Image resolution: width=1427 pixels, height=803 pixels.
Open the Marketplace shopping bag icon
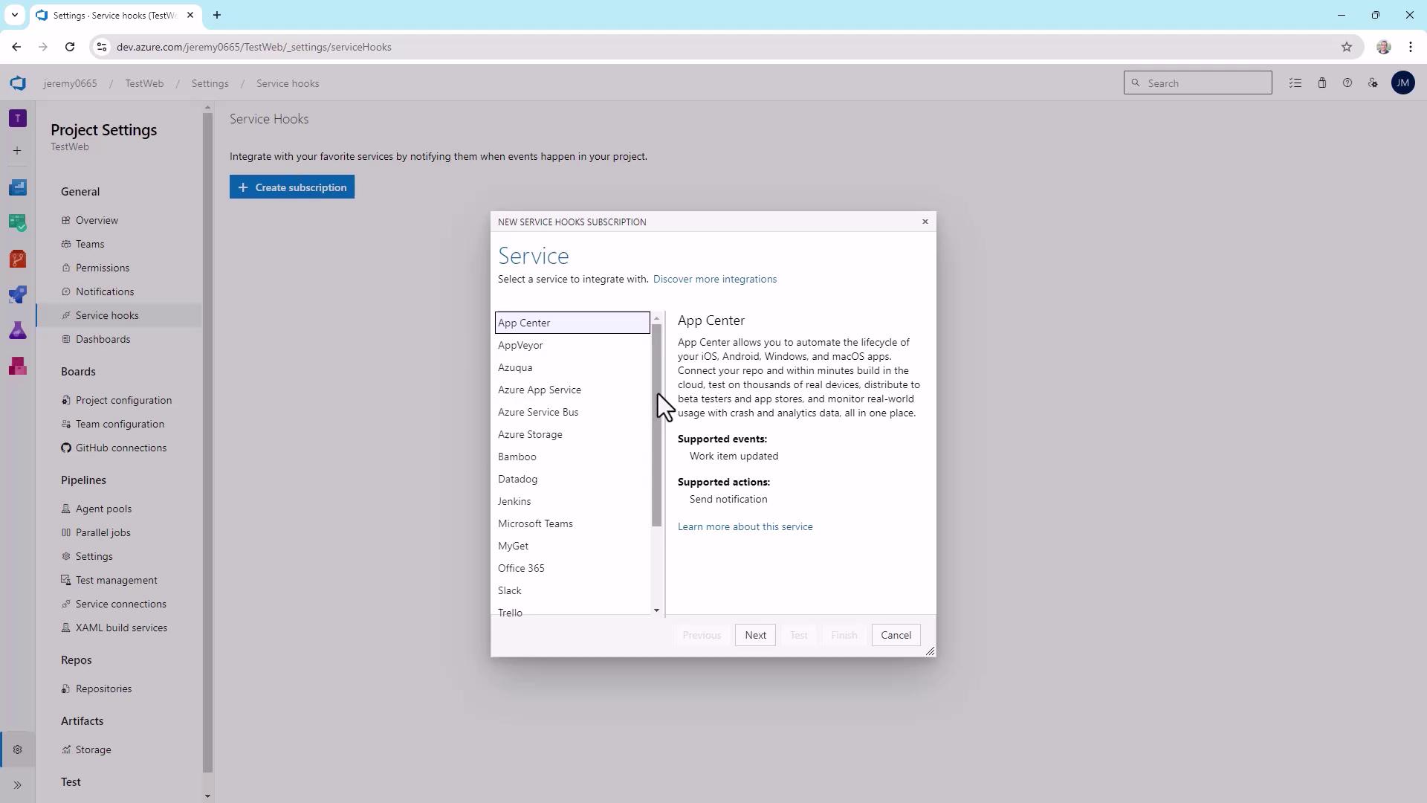(1322, 83)
